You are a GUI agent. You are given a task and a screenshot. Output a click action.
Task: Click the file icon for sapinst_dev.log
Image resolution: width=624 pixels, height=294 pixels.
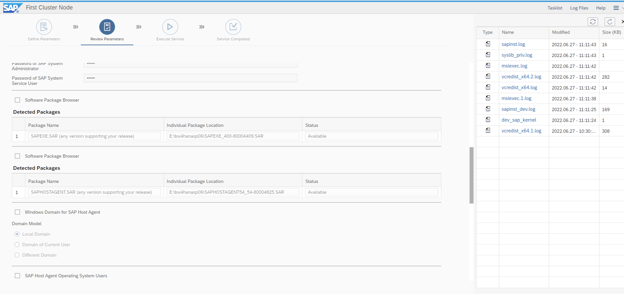click(x=488, y=109)
